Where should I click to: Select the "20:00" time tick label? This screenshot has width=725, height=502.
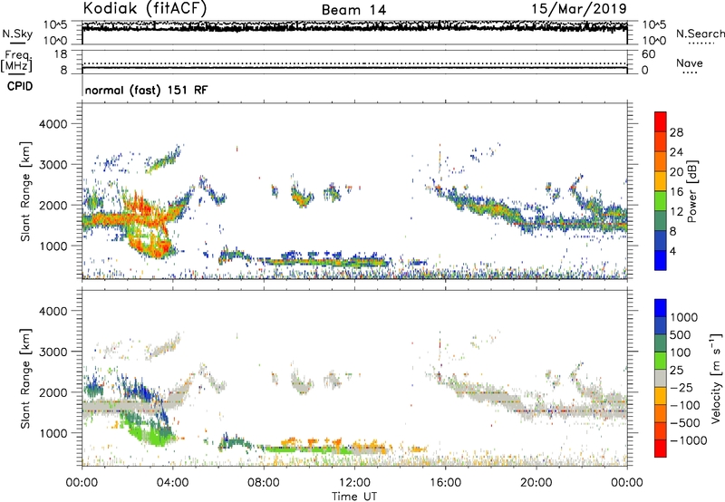click(536, 483)
